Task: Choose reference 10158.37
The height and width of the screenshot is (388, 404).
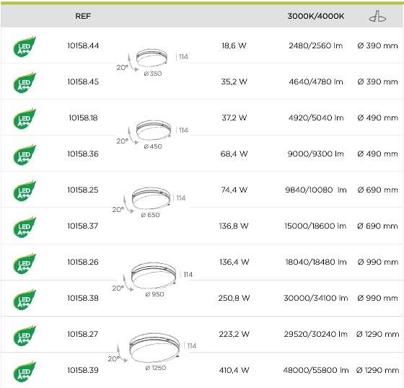Action: 83,226
